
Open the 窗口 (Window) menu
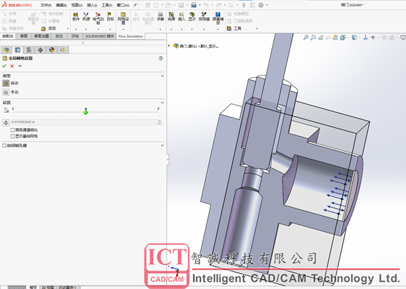click(x=123, y=5)
